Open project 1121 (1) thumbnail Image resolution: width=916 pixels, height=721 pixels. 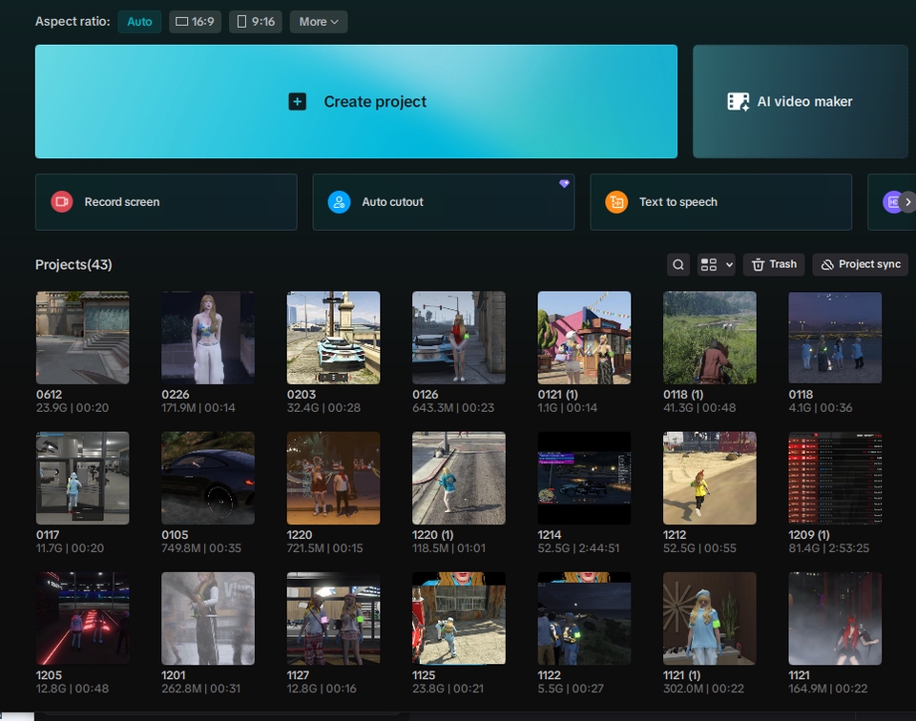710,618
